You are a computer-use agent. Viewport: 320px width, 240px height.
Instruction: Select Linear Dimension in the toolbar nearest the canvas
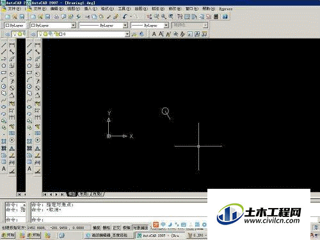37,45
